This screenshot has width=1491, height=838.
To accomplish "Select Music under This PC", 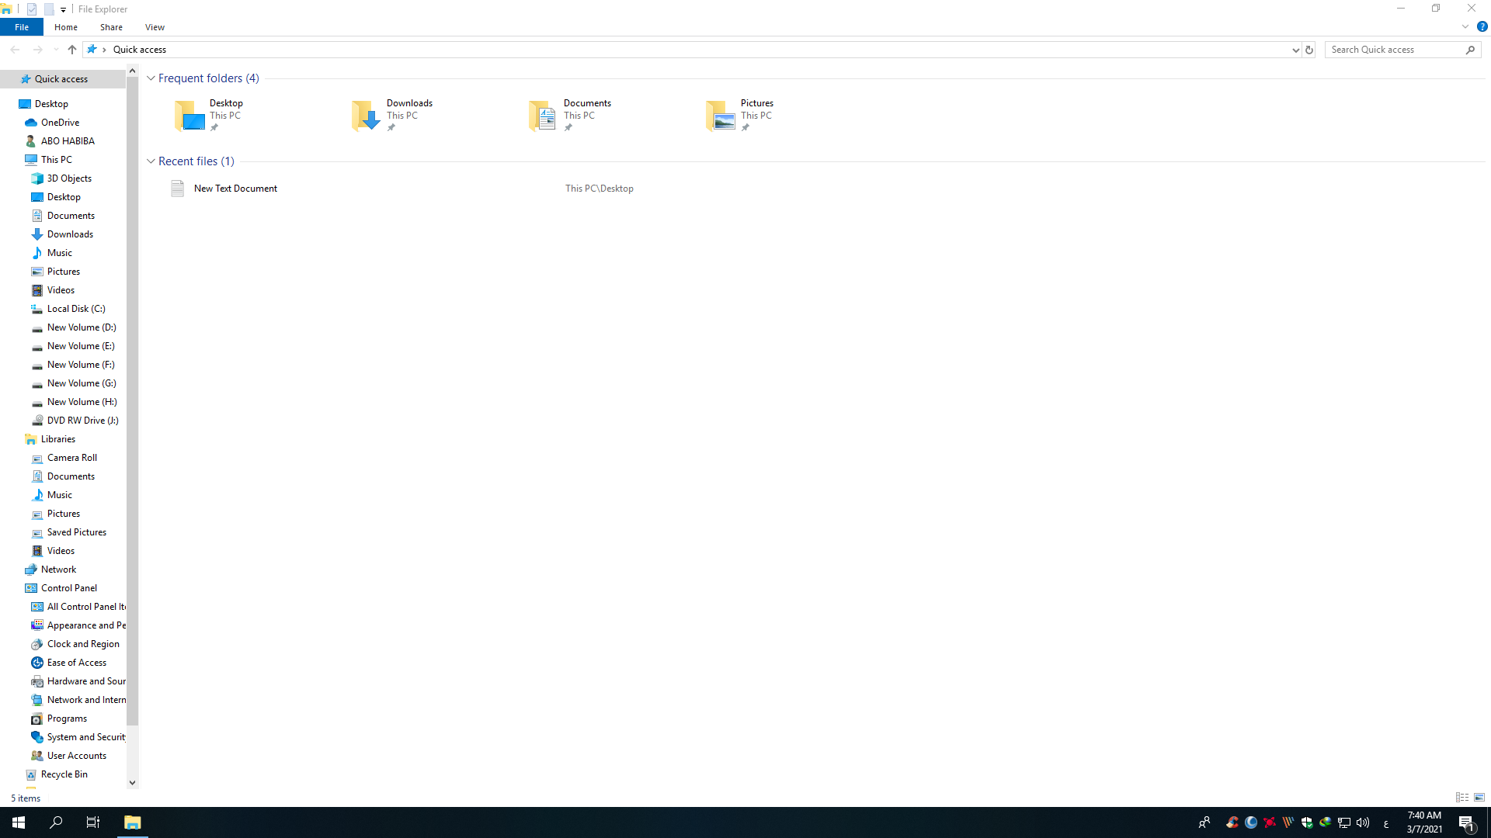I will [59, 253].
